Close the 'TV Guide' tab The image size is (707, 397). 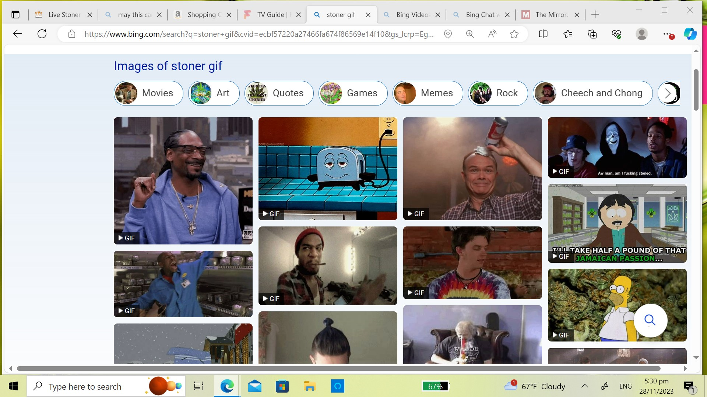coord(299,15)
